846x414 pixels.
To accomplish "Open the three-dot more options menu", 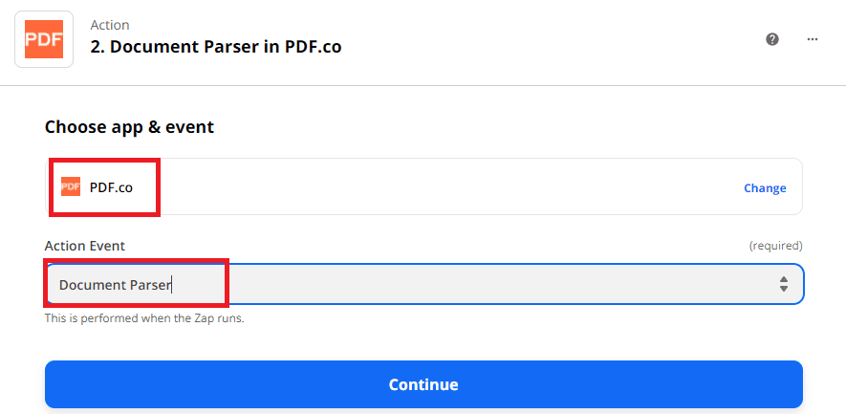I will [x=813, y=39].
